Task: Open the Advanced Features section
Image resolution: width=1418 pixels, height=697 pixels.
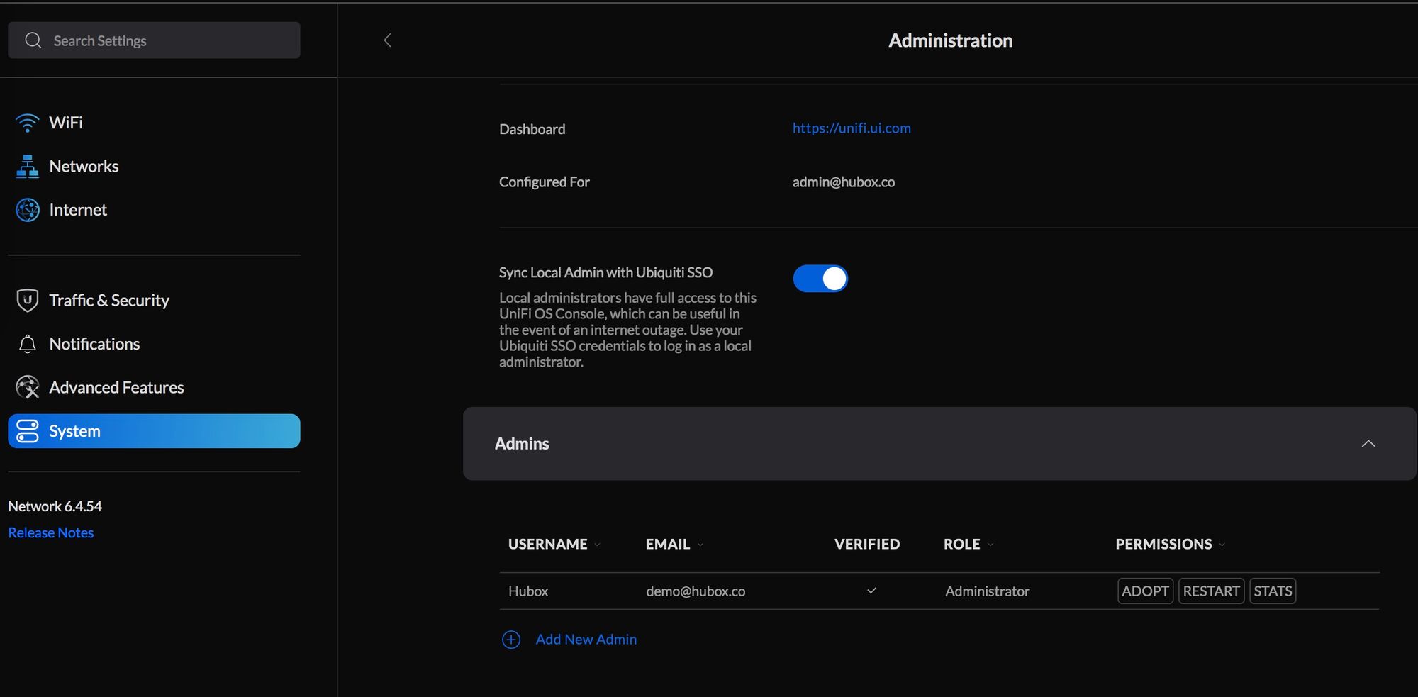Action: click(x=116, y=387)
